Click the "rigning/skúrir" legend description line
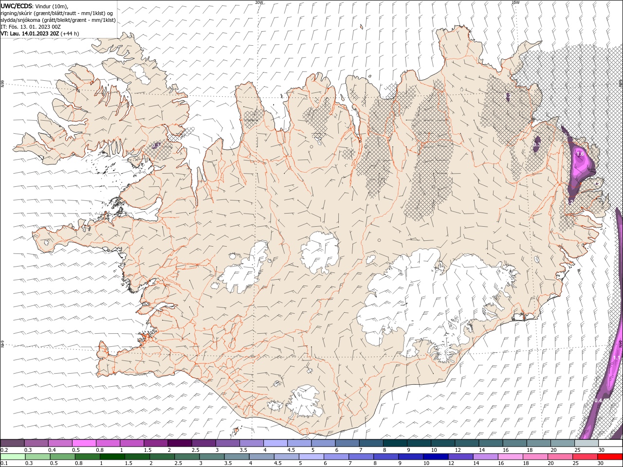The height and width of the screenshot is (467, 623). 56,13
